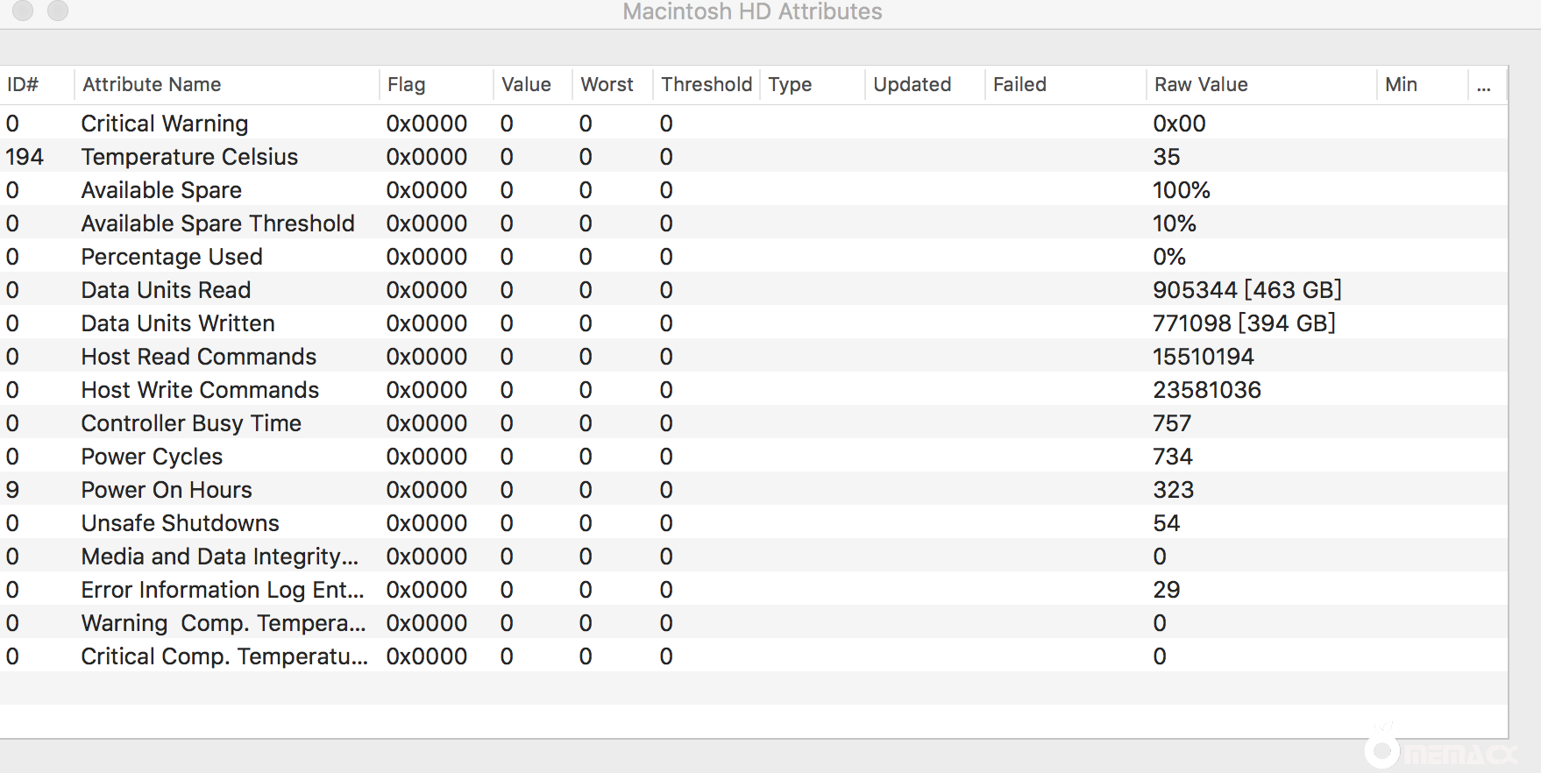
Task: Select the Critical Warning row
Action: 754,124
